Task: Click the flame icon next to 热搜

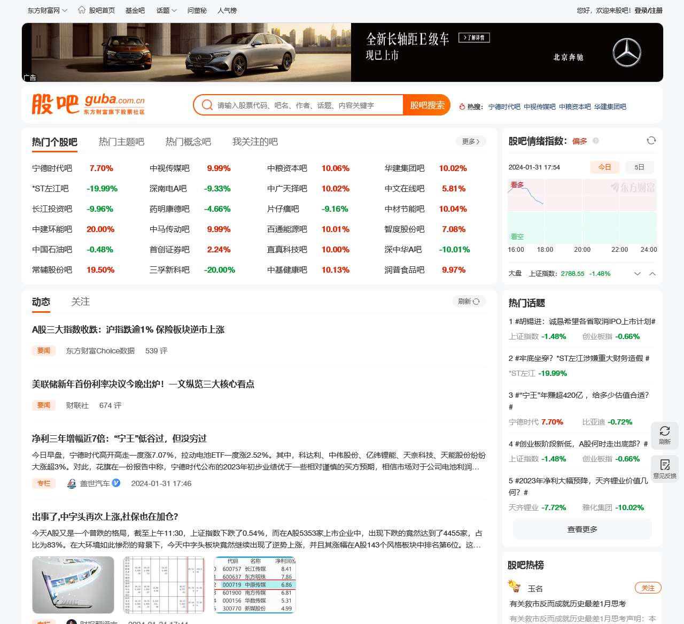Action: click(462, 106)
